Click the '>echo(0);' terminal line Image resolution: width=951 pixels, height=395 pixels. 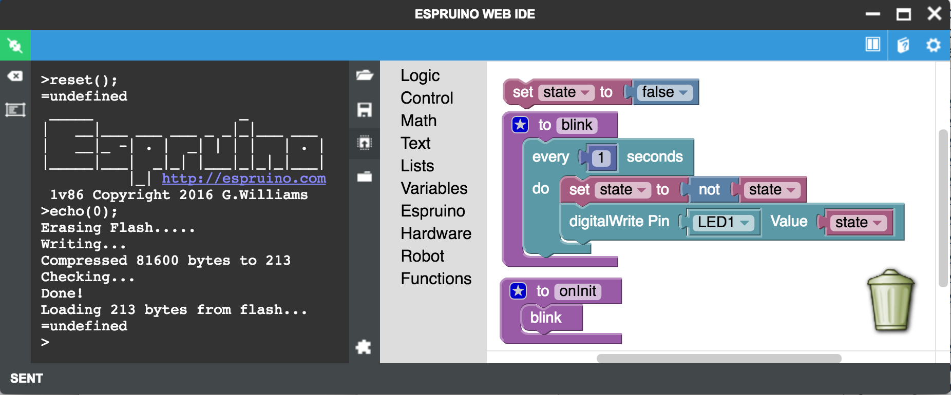(x=80, y=211)
